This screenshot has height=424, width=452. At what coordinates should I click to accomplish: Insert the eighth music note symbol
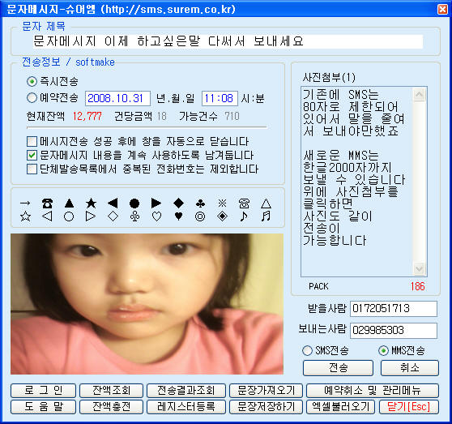pos(244,216)
